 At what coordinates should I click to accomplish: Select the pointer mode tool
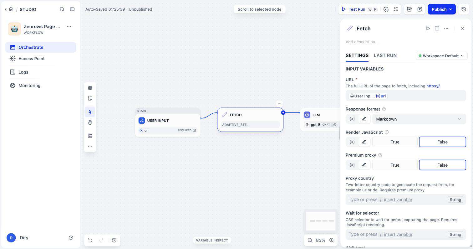(x=90, y=112)
